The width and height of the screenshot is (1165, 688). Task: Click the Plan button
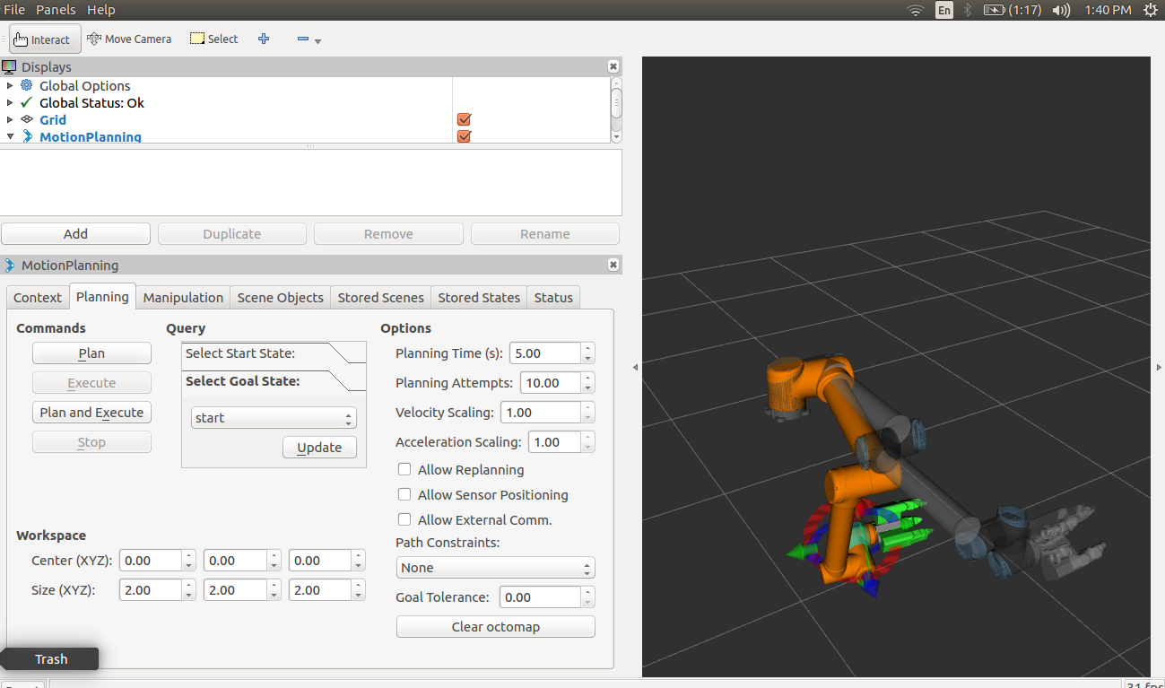click(x=91, y=353)
